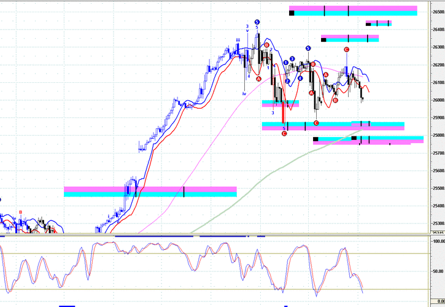Click the blue circled 4 wave label
The image size is (445, 307).
tap(300, 78)
